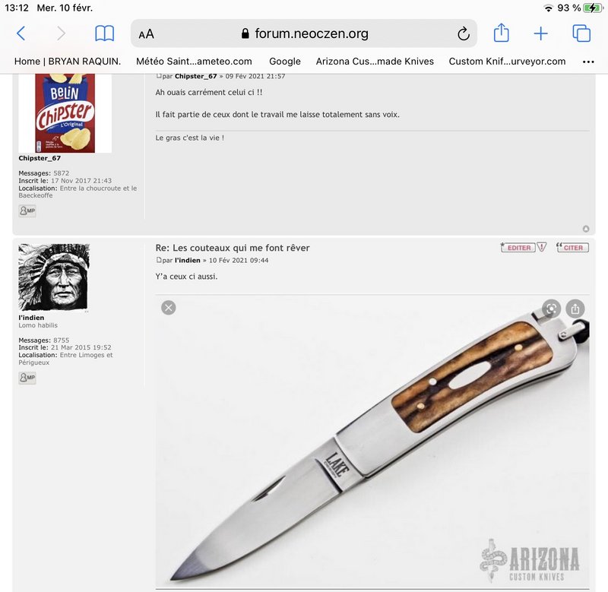This screenshot has width=608, height=592.
Task: Click the EDITER post button
Action: click(518, 247)
